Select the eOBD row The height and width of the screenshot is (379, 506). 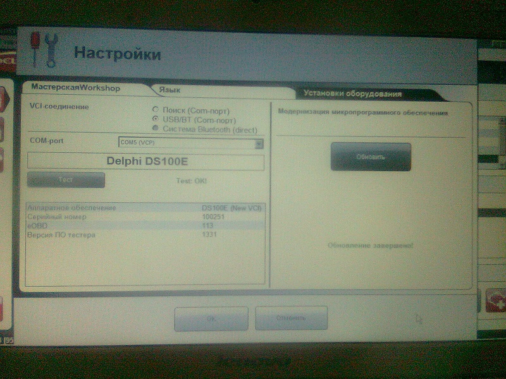[x=145, y=226]
